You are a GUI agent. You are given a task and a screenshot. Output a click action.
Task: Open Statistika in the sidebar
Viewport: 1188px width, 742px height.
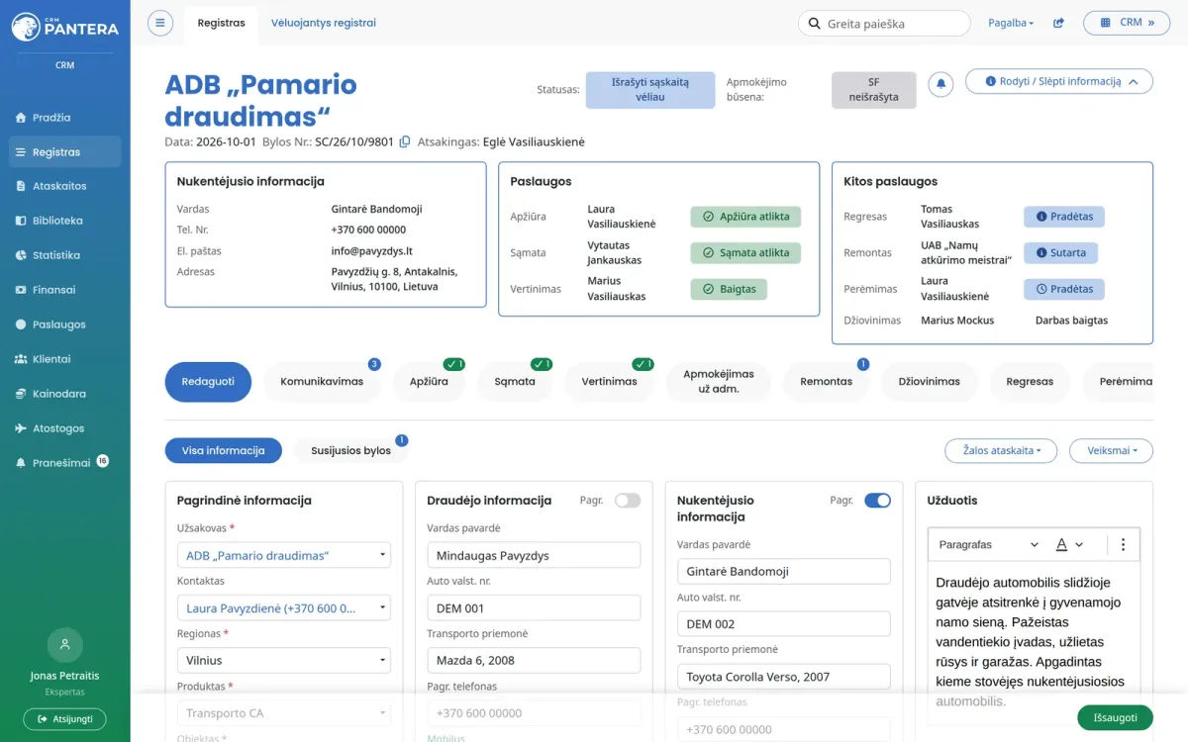click(65, 255)
